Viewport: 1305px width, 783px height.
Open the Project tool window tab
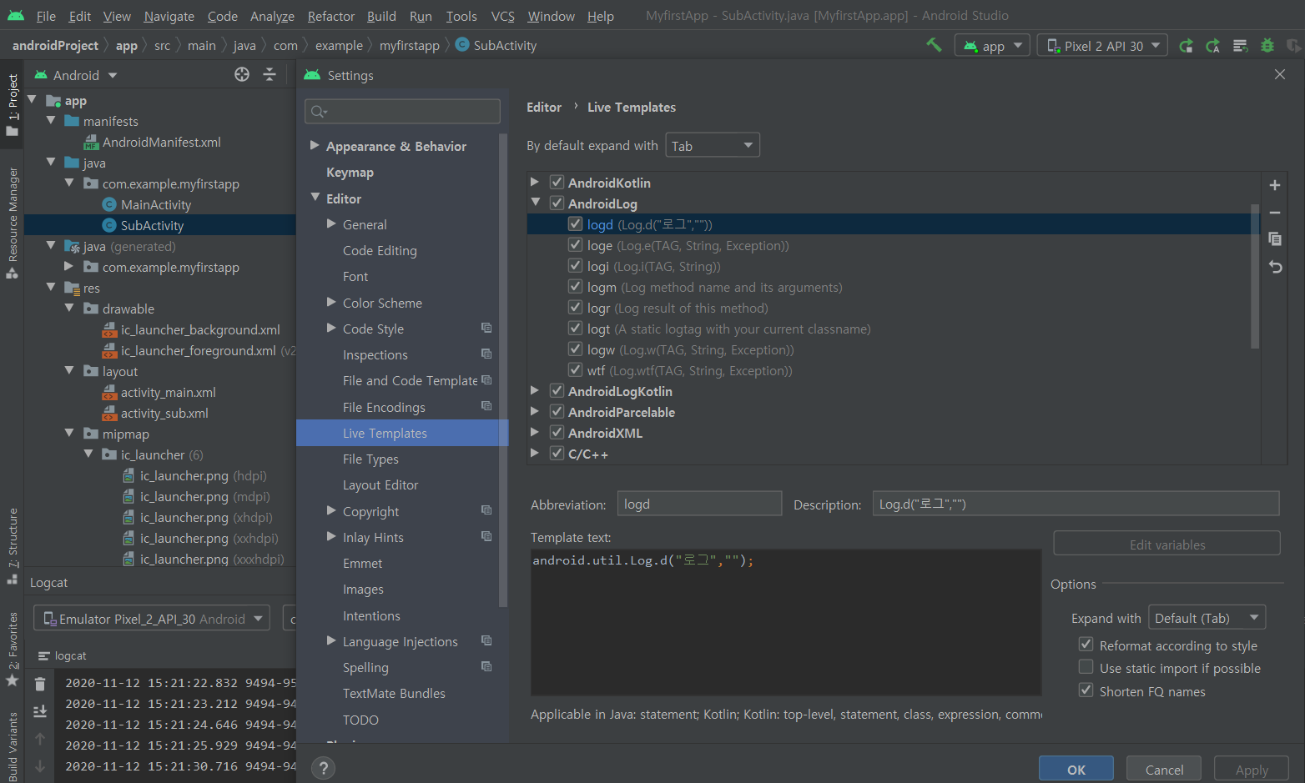(x=13, y=105)
